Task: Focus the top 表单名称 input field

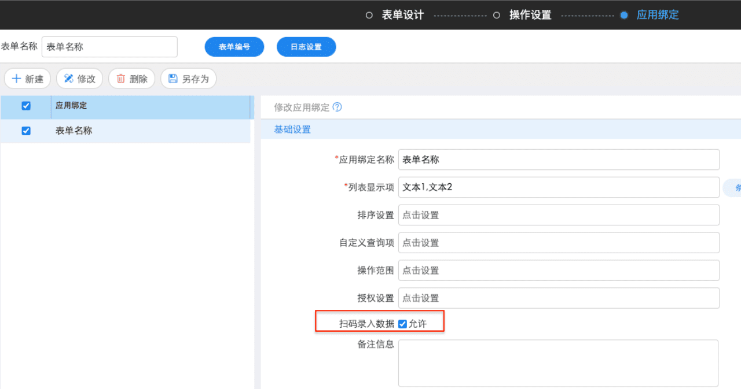Action: [x=109, y=47]
